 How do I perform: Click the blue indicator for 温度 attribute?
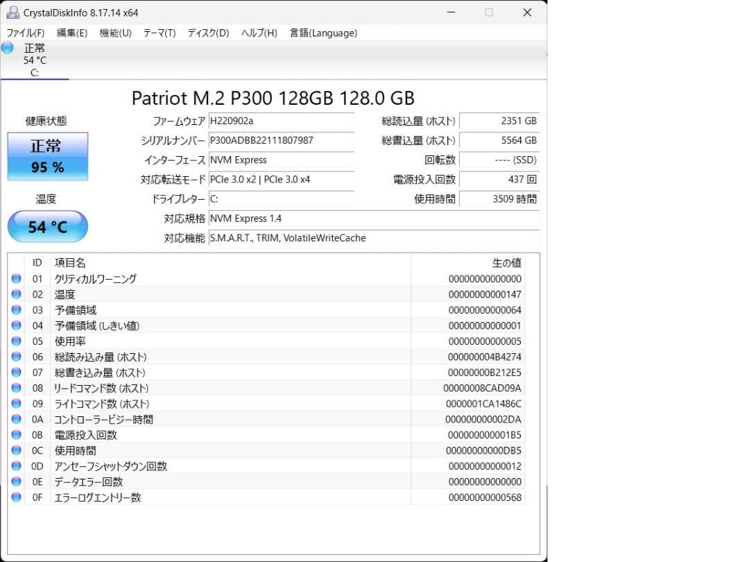tap(16, 294)
